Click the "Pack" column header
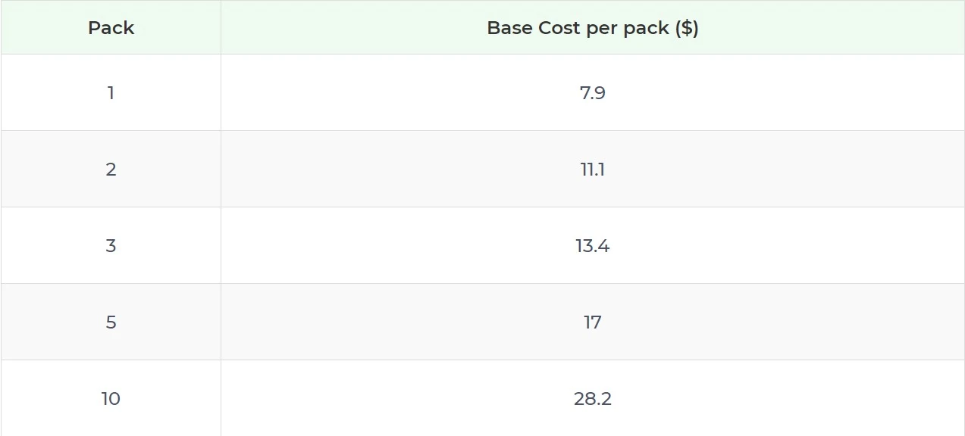This screenshot has height=436, width=965. (x=111, y=28)
